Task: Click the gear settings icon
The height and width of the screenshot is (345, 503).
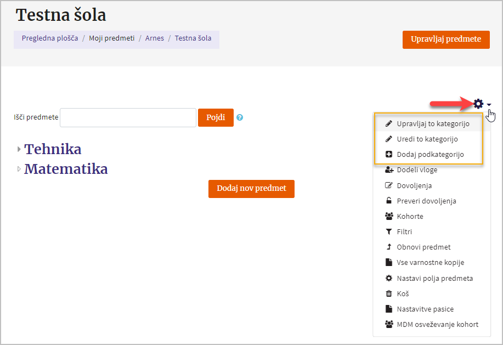Action: coord(478,103)
